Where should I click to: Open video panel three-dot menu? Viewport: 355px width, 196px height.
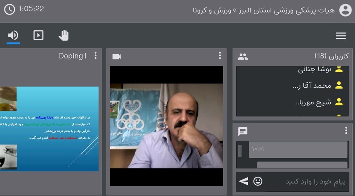[220, 56]
